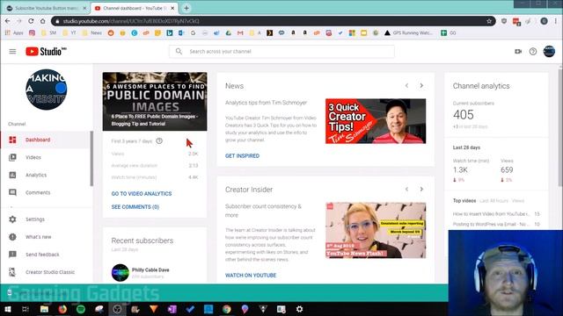Go to next Creator Insider card
Viewport: 563px width, 316px height.
[x=421, y=190]
